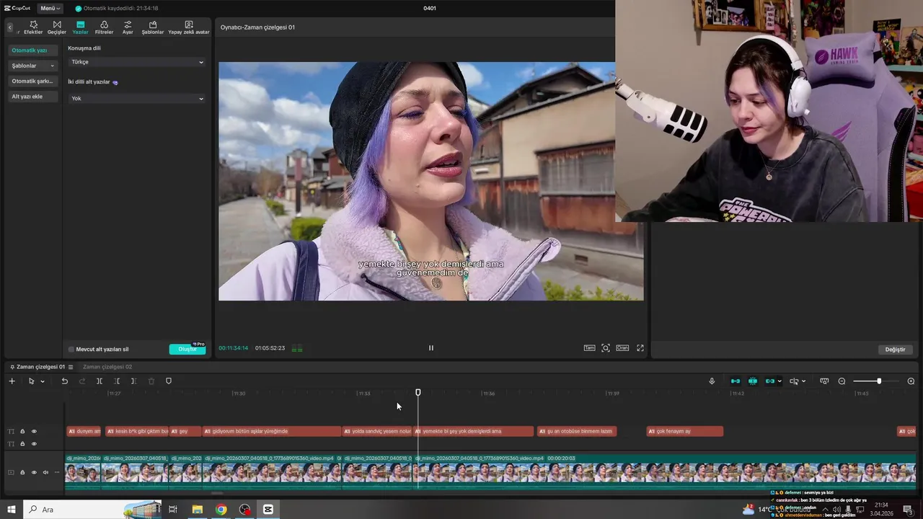Split clip at playhead
Screen dimensions: 923x519
click(x=100, y=381)
